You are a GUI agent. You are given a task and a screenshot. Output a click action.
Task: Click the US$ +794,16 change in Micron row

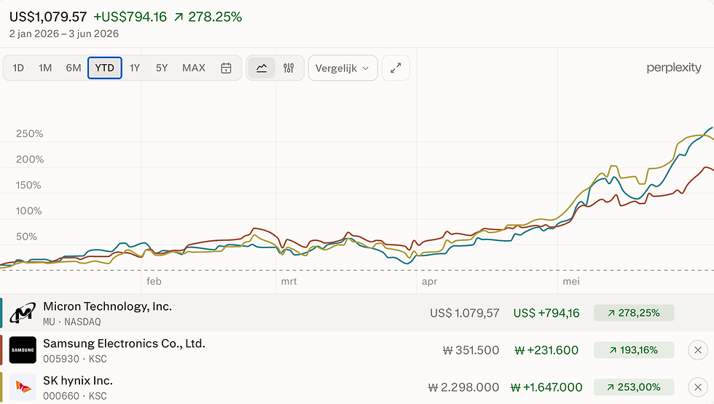coord(546,313)
